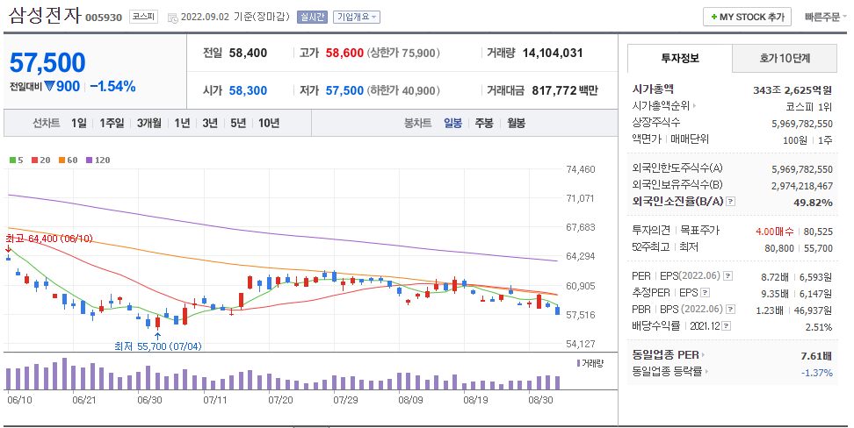Click the 외국인보유주식수(B) value 2,974,218,467
The image size is (854, 428).
[x=801, y=186]
